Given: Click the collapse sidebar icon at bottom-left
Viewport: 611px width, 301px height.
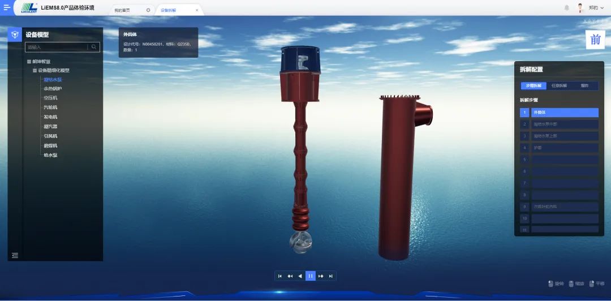Looking at the screenshot, I should 15,255.
